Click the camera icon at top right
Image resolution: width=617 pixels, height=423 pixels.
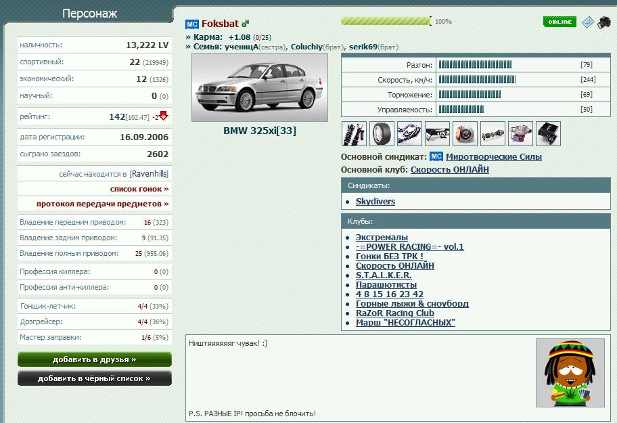(x=604, y=22)
